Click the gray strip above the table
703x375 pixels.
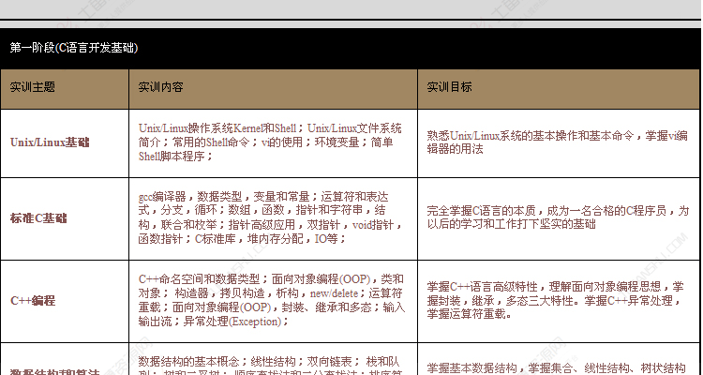pyautogui.click(x=351, y=10)
